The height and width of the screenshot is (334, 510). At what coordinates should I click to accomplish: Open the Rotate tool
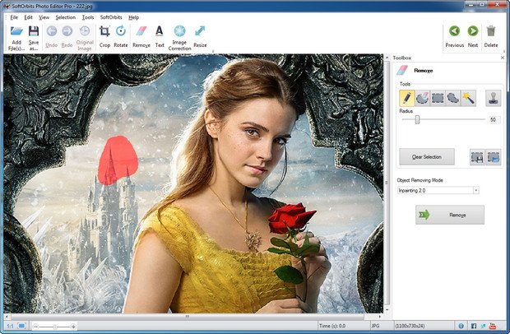(x=121, y=36)
